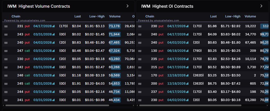
Task: Open chart icon beside 170 put 12/18/2026 date
Action: (x=187, y=75)
